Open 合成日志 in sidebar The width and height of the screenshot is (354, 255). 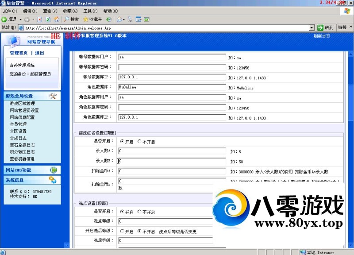click(x=18, y=138)
